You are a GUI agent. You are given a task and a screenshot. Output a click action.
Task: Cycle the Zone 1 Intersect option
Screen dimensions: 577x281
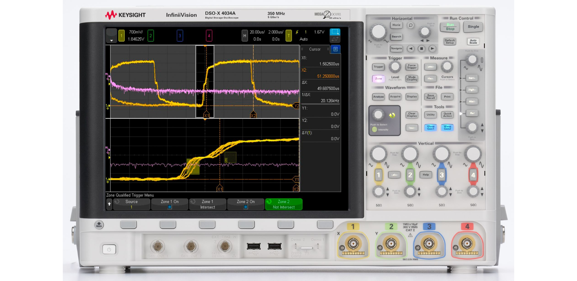click(x=207, y=204)
